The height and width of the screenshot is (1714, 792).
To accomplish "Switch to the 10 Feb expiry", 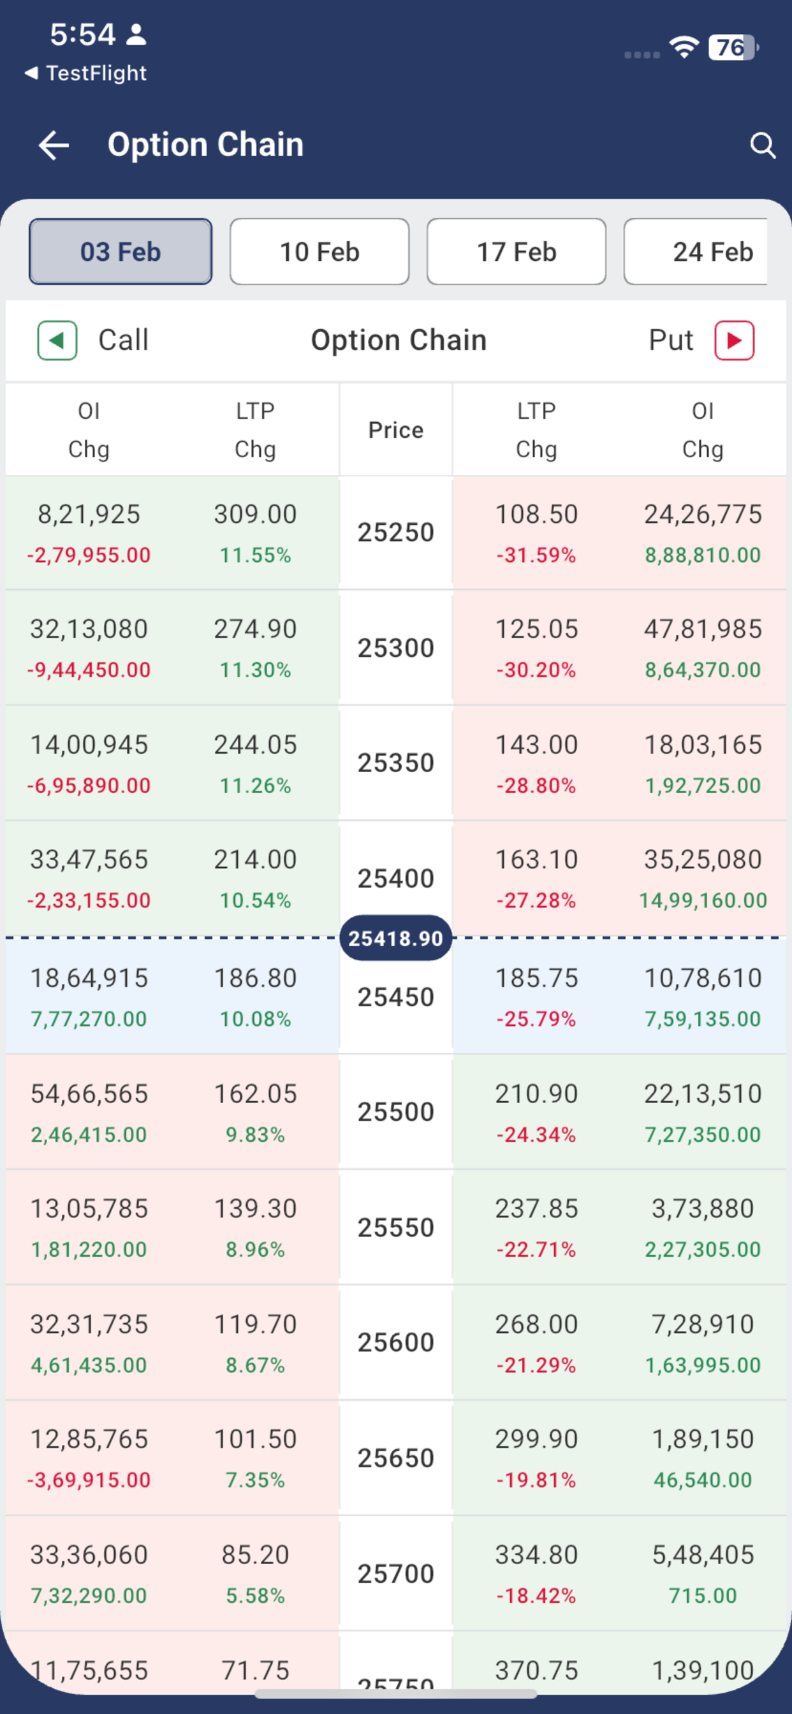I will (319, 251).
